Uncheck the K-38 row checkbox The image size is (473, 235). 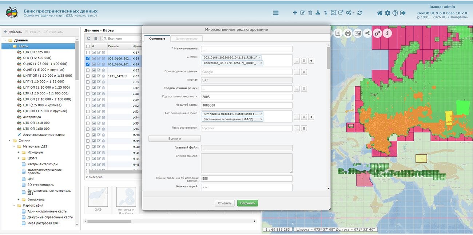[88, 58]
